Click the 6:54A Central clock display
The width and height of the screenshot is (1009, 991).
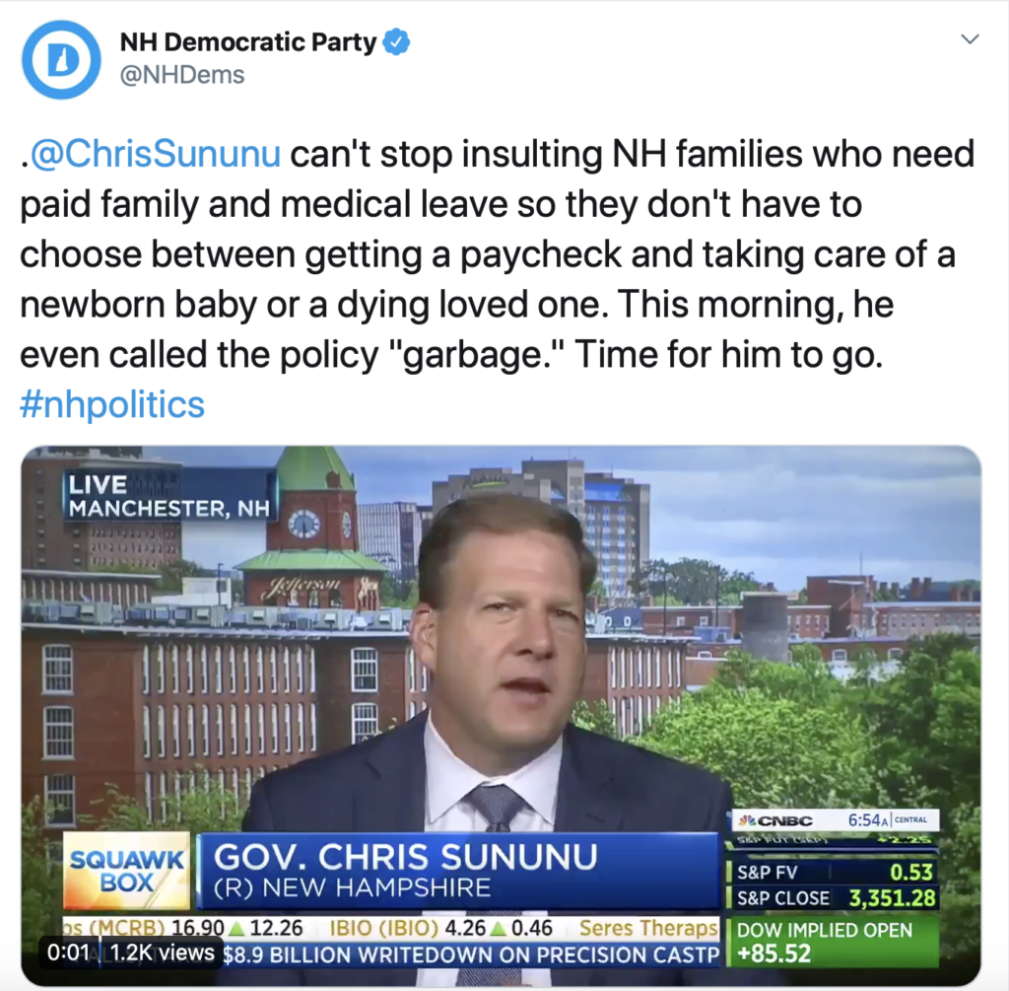click(888, 819)
